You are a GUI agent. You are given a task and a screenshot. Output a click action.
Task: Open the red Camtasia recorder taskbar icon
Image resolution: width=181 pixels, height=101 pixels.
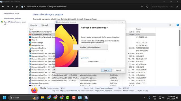[74, 98]
